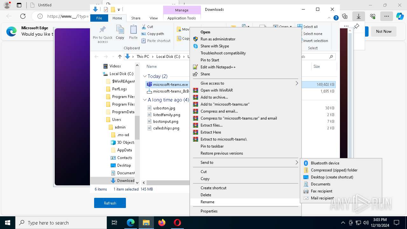The image size is (407, 229).
Task: Open the Application Tools tab
Action: [x=182, y=18]
